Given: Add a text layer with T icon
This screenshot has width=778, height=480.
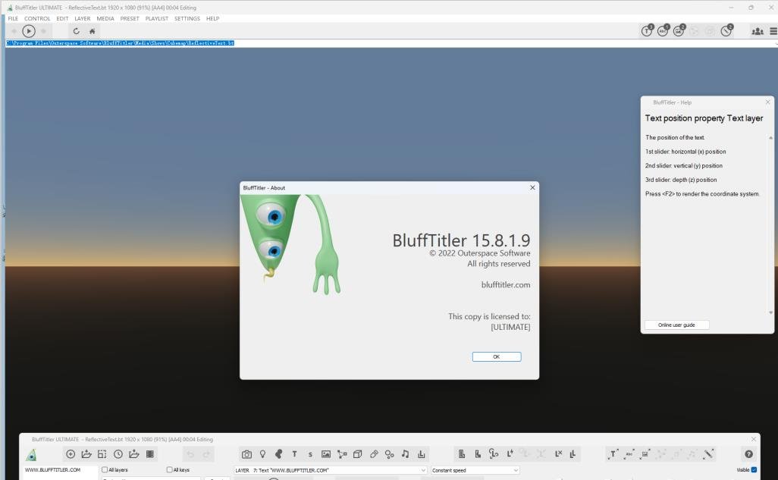Looking at the screenshot, I should click(294, 454).
